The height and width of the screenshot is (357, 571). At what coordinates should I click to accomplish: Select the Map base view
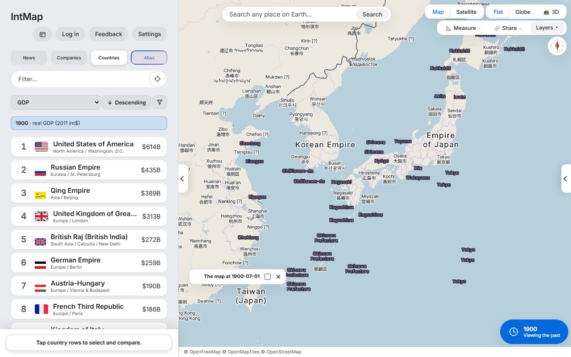pos(438,12)
